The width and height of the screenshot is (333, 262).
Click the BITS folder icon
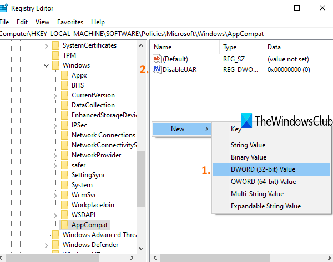[x=65, y=85]
